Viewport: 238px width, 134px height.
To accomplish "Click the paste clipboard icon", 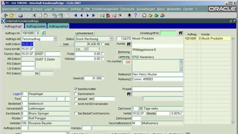I will point(46,15).
